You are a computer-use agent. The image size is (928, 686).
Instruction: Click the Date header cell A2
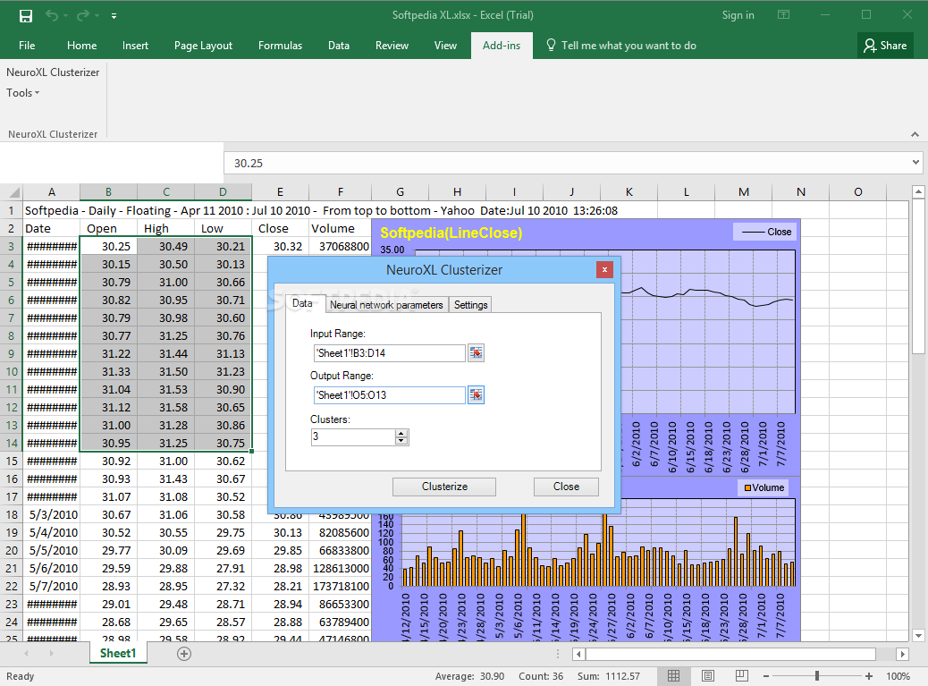pos(52,228)
